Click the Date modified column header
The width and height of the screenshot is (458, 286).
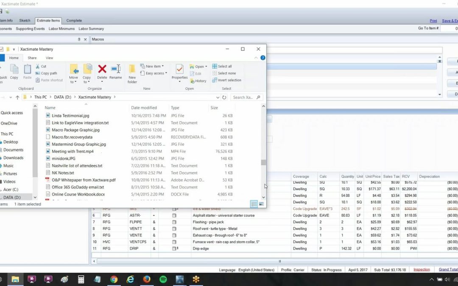144,108
